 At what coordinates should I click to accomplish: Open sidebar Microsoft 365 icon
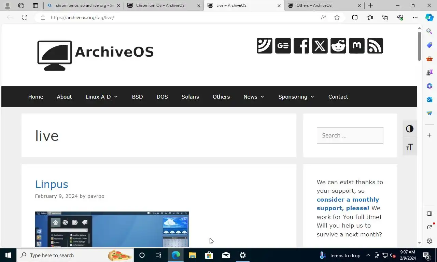pos(429,86)
